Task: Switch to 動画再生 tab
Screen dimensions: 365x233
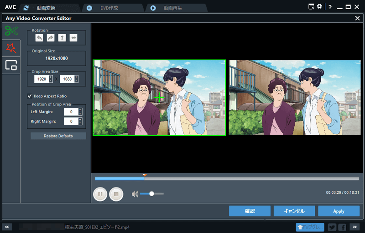Action: tap(173, 8)
